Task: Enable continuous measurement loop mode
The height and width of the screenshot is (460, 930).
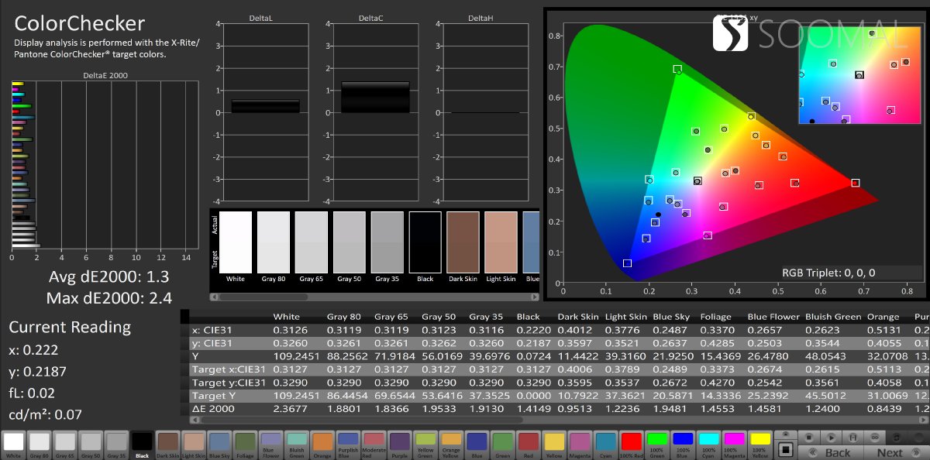Action: pos(876,438)
